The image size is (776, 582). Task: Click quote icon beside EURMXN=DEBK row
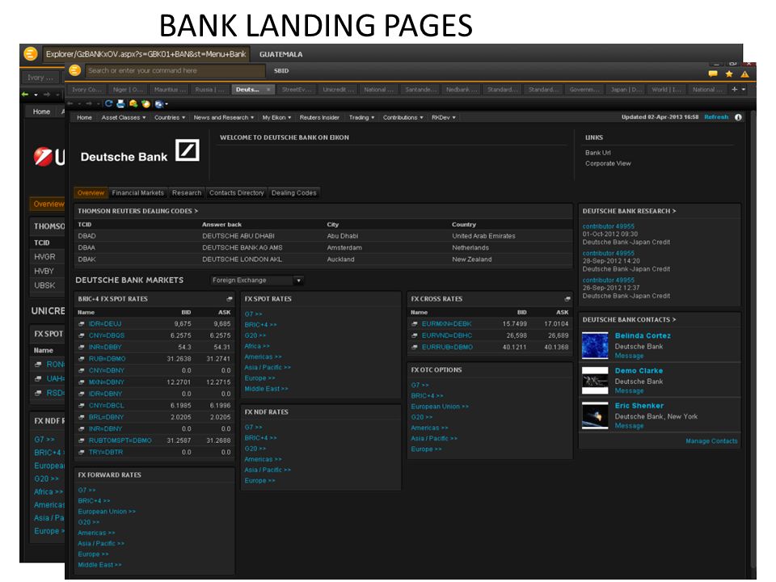tap(414, 323)
